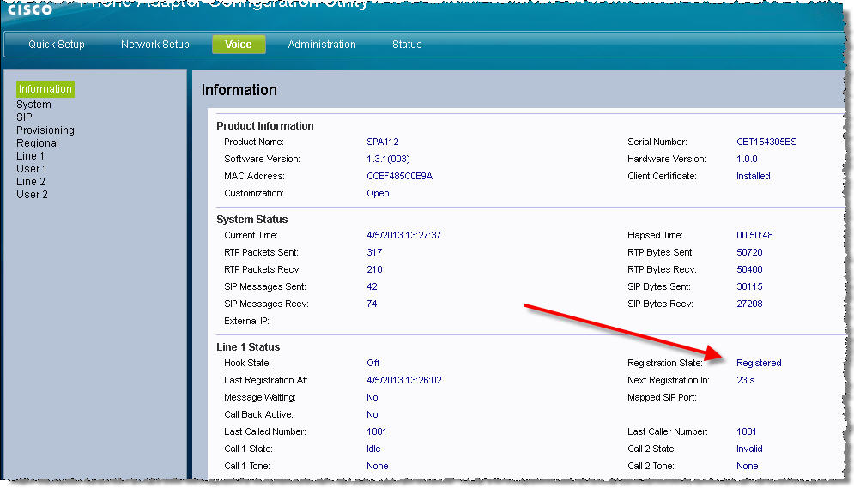
Task: Select Information in the sidebar
Action: tap(45, 88)
